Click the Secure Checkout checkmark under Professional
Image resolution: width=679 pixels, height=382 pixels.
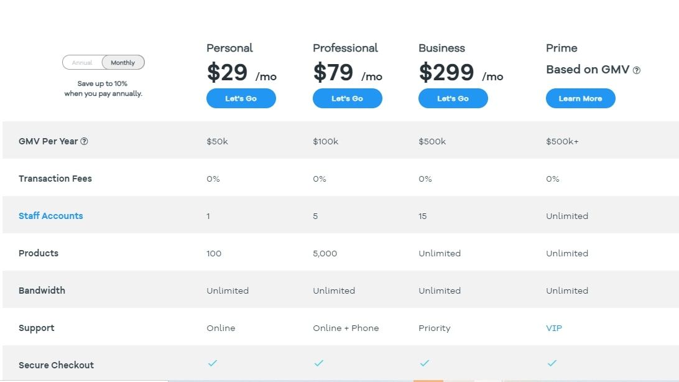coord(319,363)
